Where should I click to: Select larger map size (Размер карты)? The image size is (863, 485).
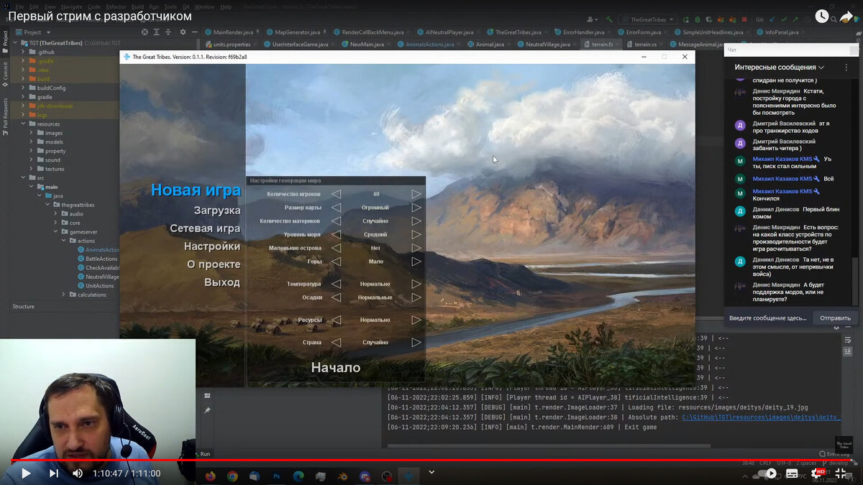pyautogui.click(x=416, y=208)
